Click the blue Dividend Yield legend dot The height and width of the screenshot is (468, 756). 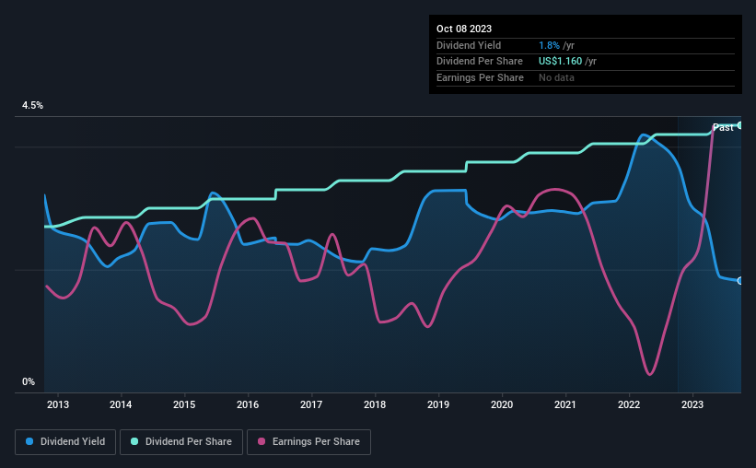tap(29, 441)
